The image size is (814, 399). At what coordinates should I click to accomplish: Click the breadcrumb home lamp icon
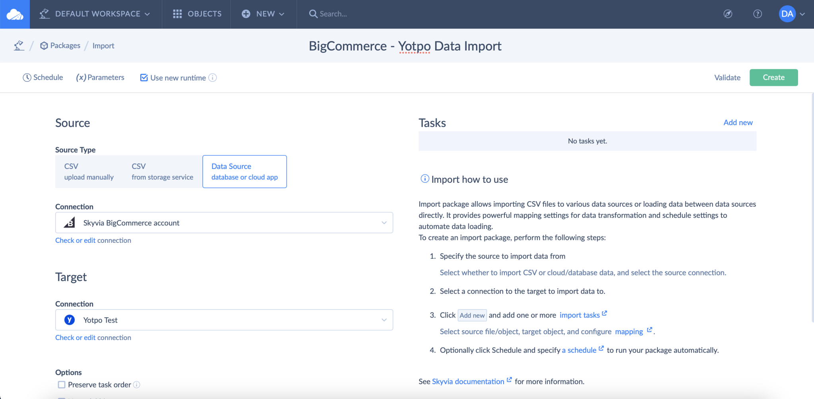(x=19, y=46)
